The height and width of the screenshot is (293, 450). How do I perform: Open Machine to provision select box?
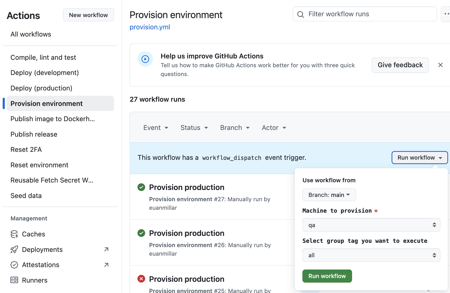[x=371, y=225]
